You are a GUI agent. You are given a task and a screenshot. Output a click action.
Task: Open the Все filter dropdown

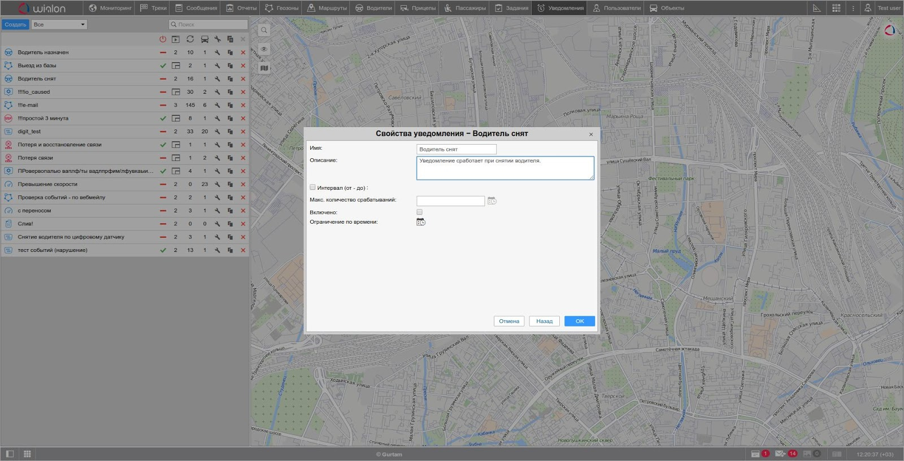tap(59, 24)
